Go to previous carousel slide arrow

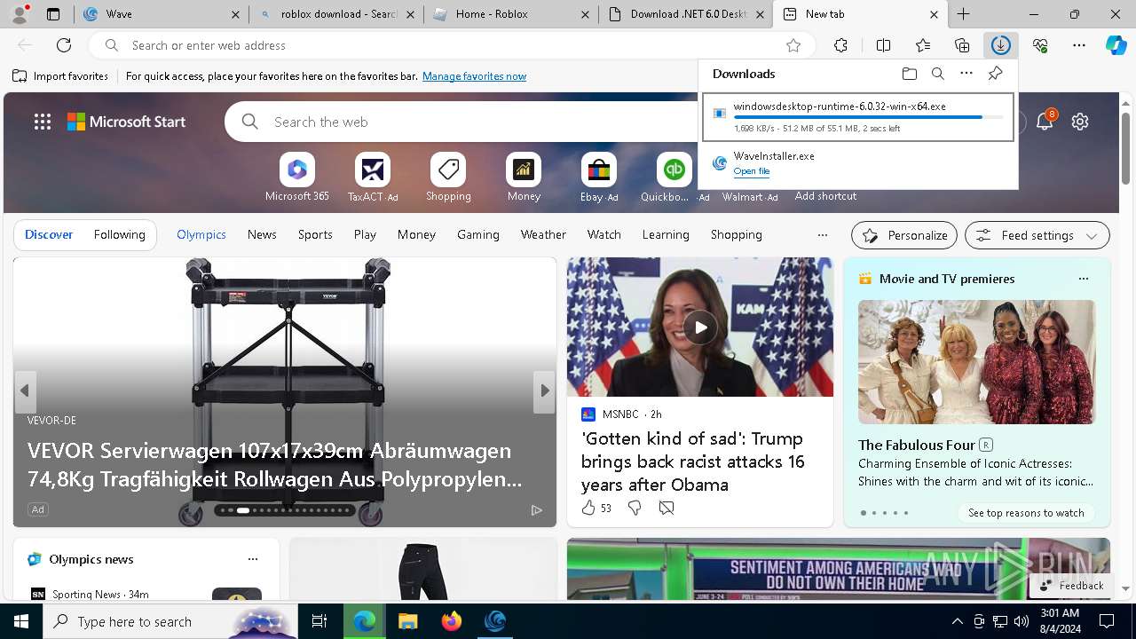coord(25,390)
